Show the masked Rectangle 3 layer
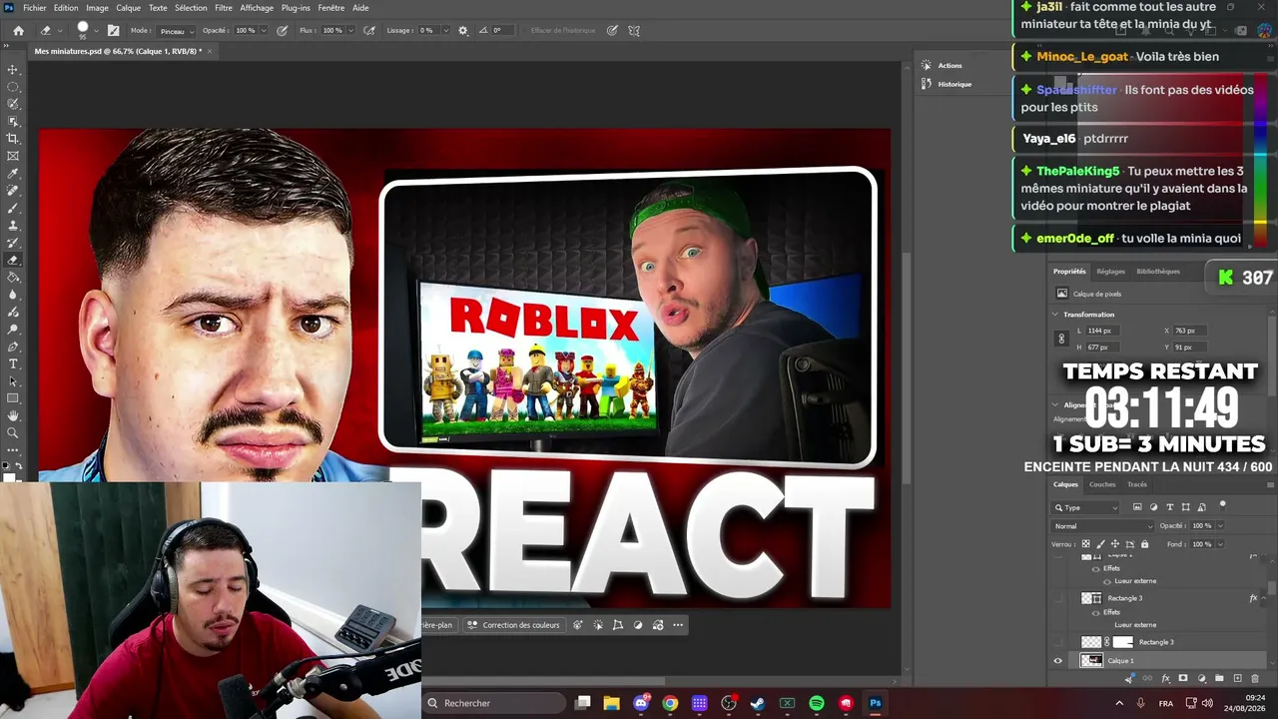Viewport: 1278px width, 719px height. pos(1058,642)
